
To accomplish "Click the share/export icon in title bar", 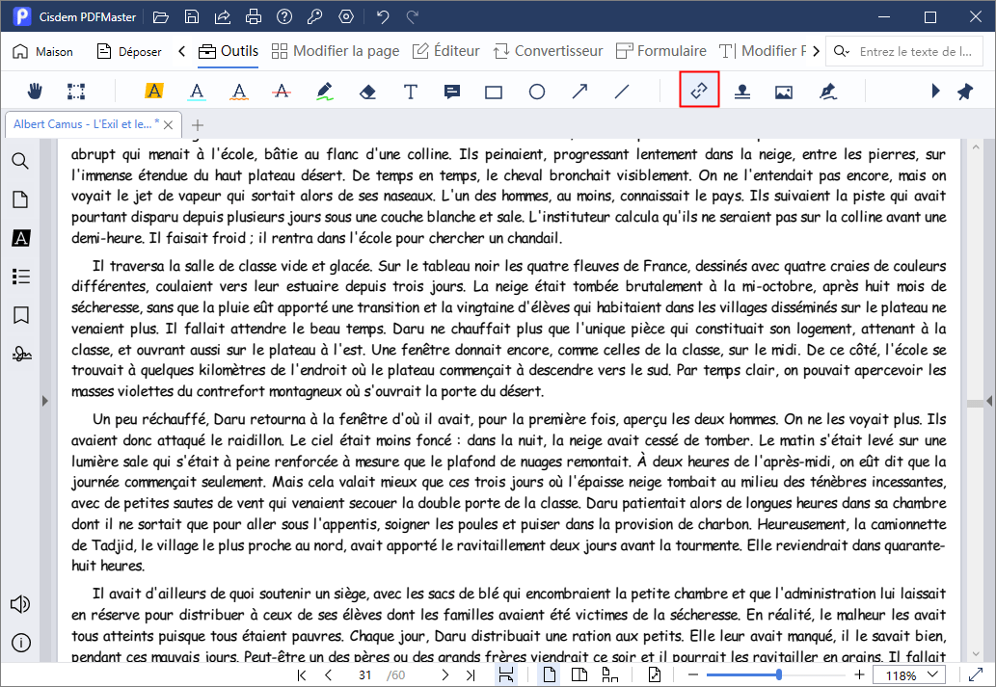I will [223, 17].
